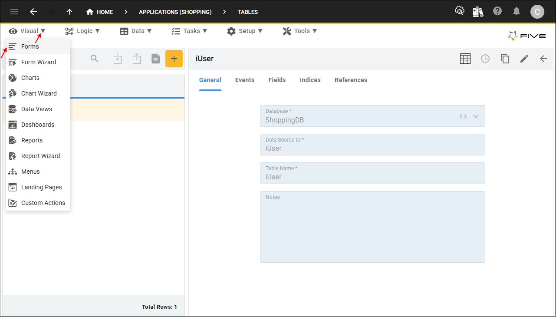Open the data view grid icon
Viewport: 556px width, 317px height.
[x=465, y=59]
